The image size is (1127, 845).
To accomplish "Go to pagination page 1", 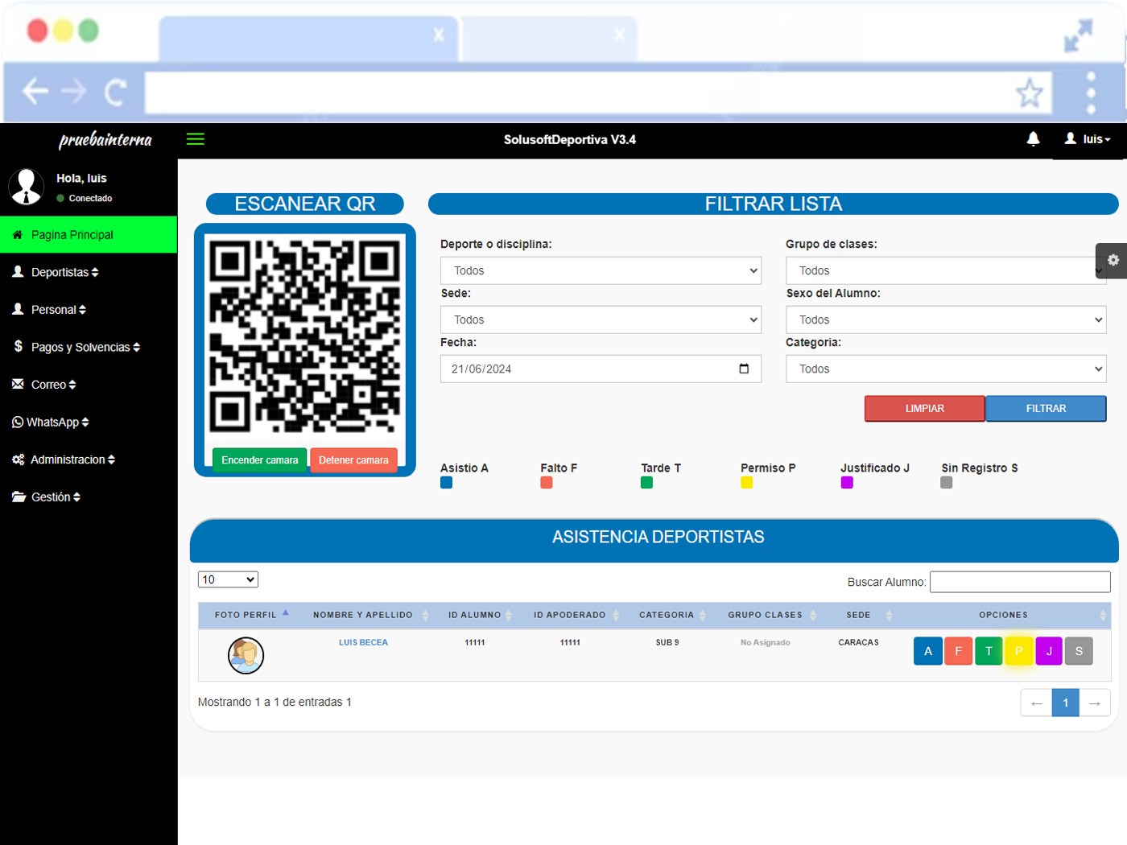I will 1066,703.
